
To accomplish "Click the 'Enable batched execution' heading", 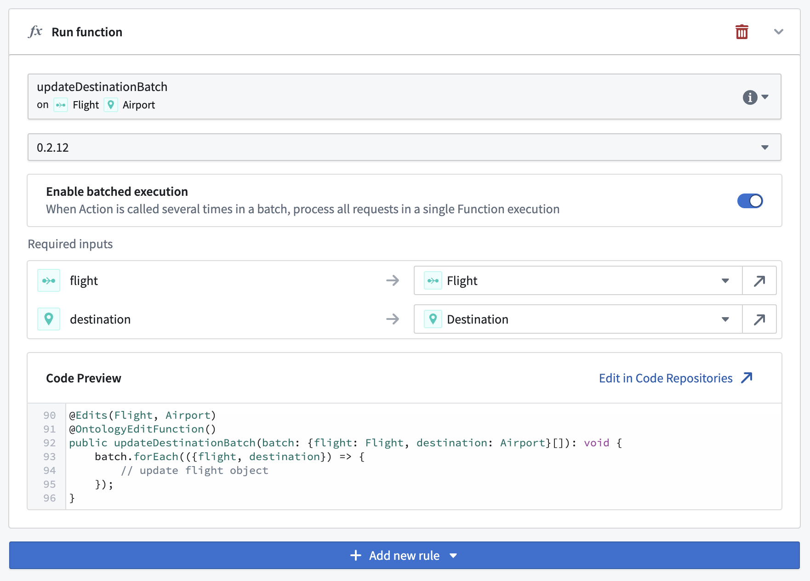I will click(x=117, y=192).
